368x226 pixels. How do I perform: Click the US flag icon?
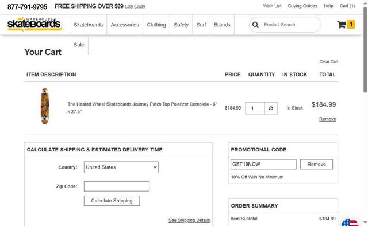click(x=350, y=222)
